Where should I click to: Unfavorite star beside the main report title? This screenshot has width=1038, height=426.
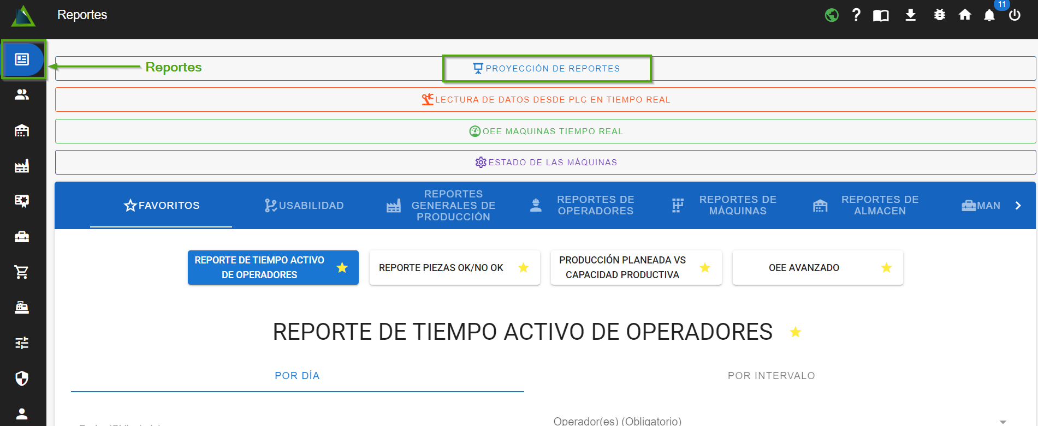[x=795, y=332]
